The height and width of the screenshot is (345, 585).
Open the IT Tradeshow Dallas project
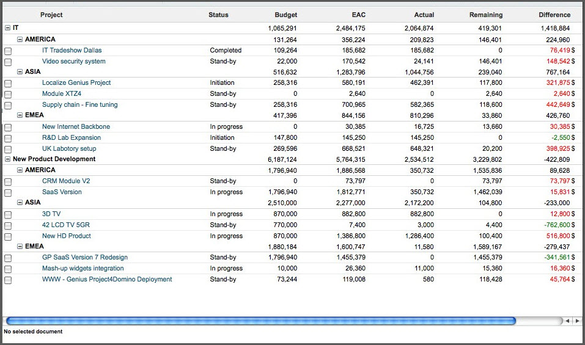tap(72, 50)
